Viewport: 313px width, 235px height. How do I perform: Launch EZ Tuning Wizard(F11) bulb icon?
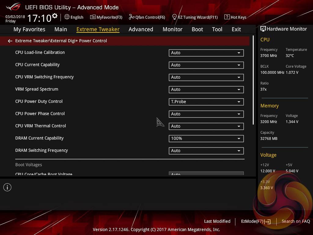click(x=175, y=17)
